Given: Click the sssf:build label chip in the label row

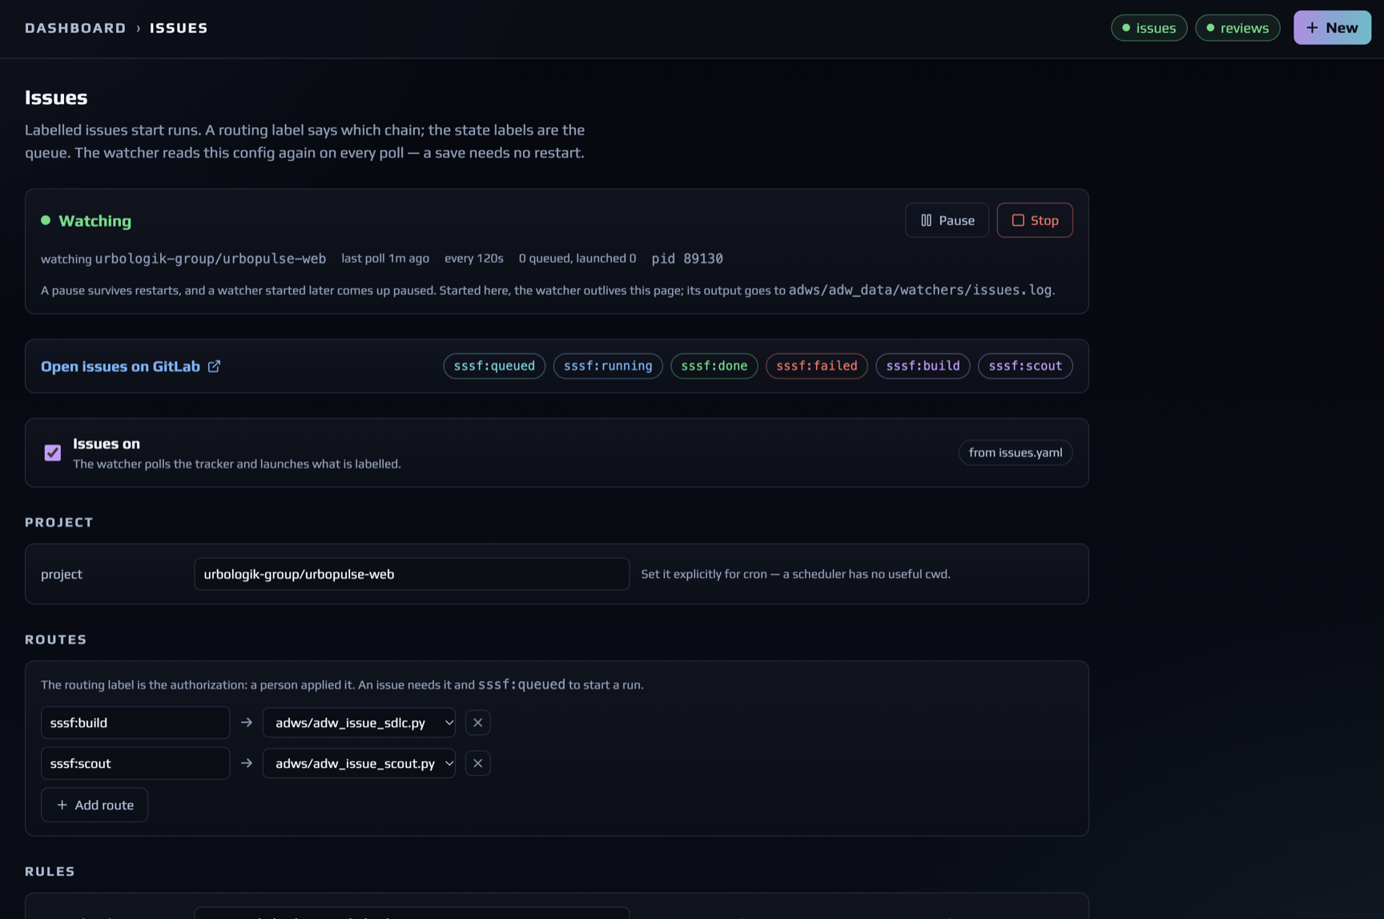Looking at the screenshot, I should pyautogui.click(x=923, y=366).
